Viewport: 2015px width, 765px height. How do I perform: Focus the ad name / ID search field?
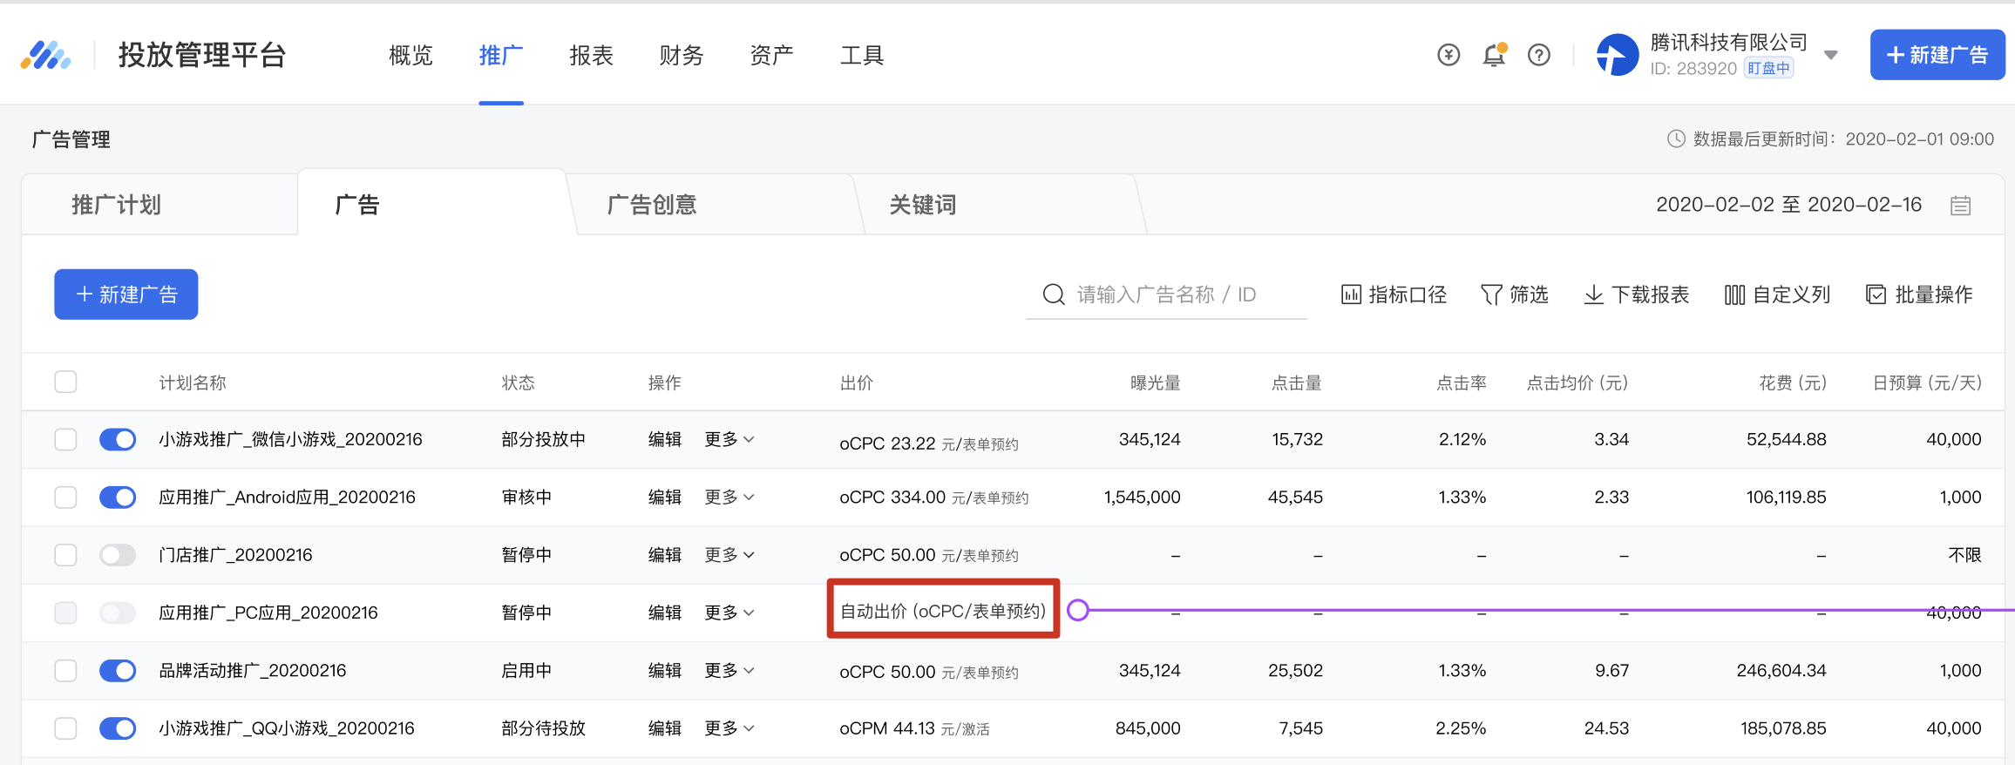coord(1167,294)
